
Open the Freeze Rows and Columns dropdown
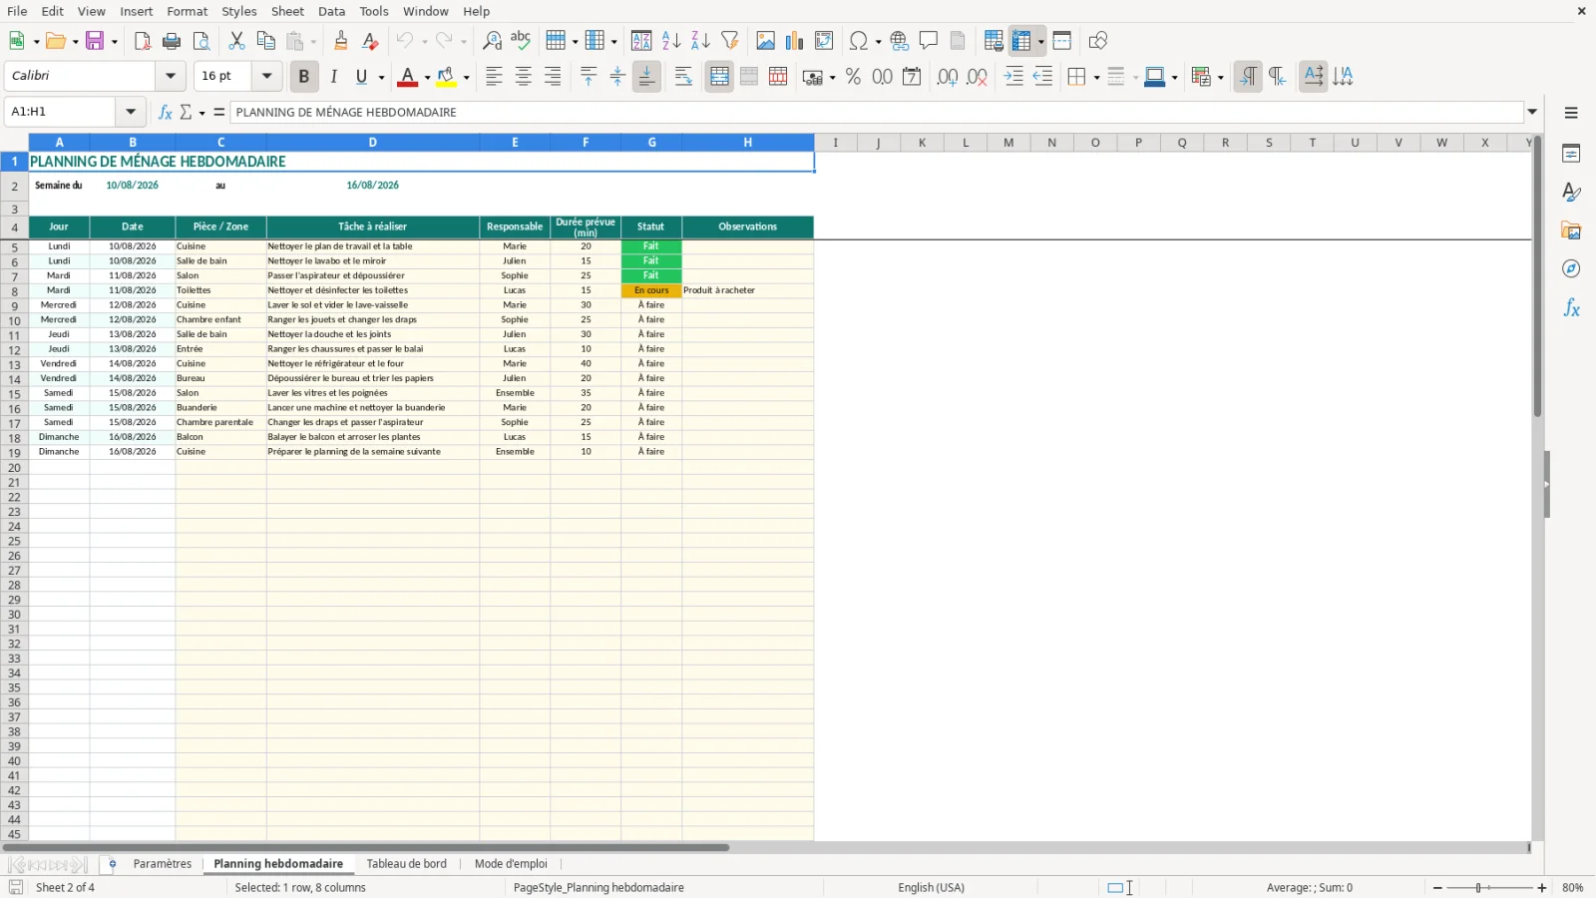(1040, 41)
